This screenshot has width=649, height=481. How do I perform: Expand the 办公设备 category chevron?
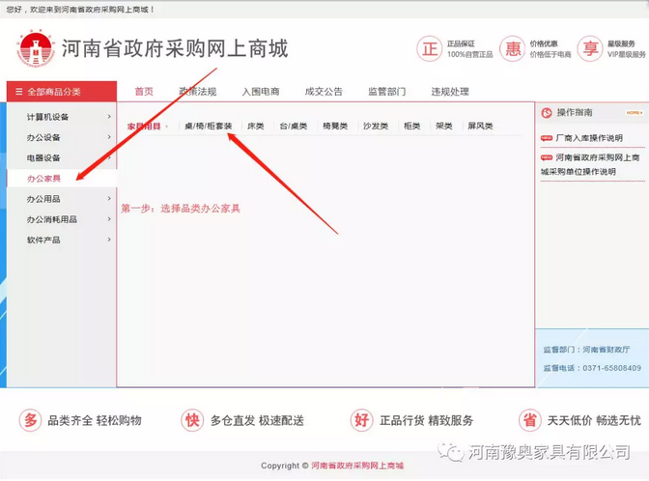[x=109, y=137]
